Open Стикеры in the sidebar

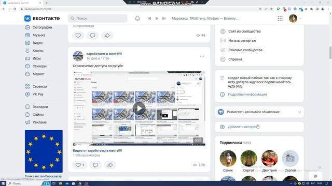click(x=36, y=66)
